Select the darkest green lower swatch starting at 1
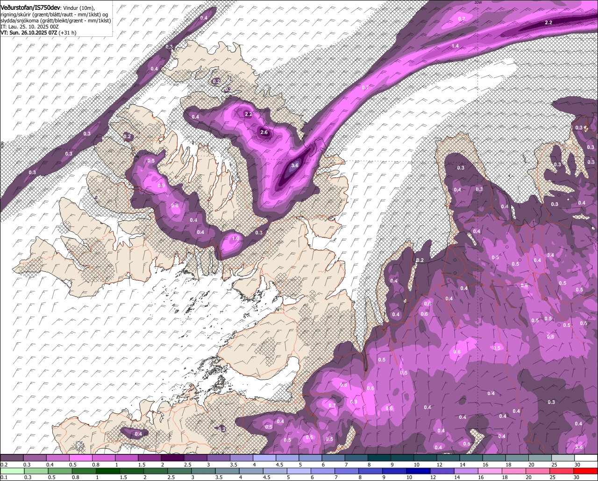This screenshot has width=598, height=481. click(x=107, y=471)
